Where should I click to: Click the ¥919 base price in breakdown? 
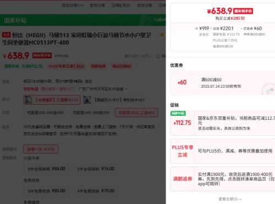[x=204, y=29]
